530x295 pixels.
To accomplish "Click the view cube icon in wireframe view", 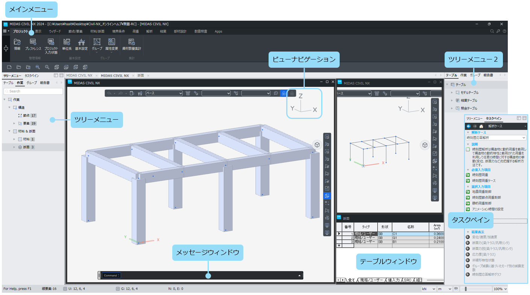I will (425, 145).
